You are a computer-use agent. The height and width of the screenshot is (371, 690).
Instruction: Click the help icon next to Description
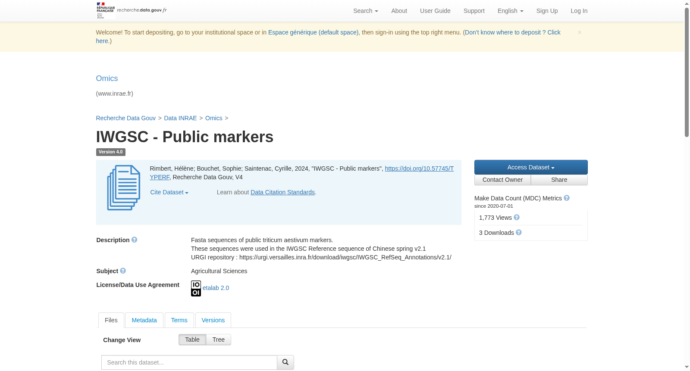click(135, 240)
